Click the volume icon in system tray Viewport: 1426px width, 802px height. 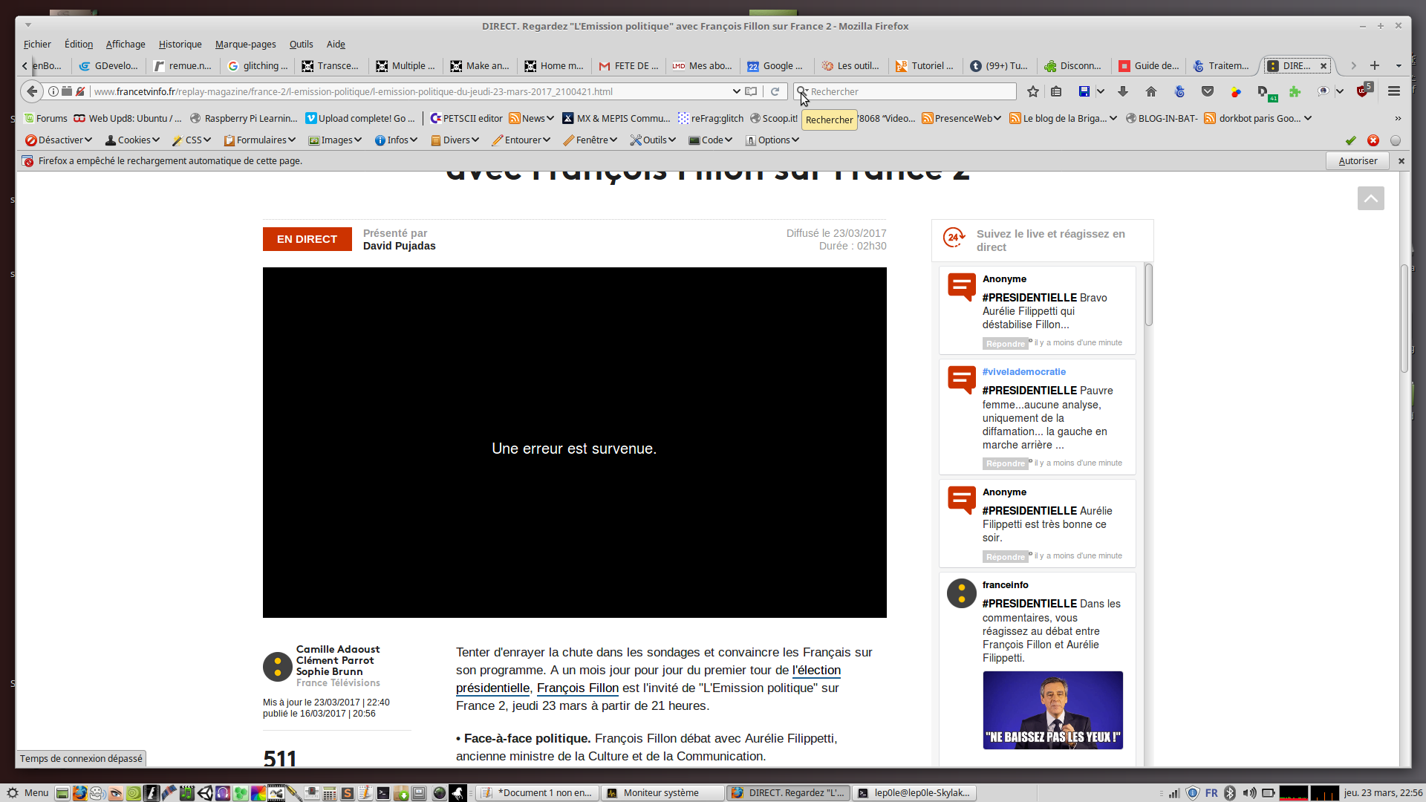[x=1249, y=793]
